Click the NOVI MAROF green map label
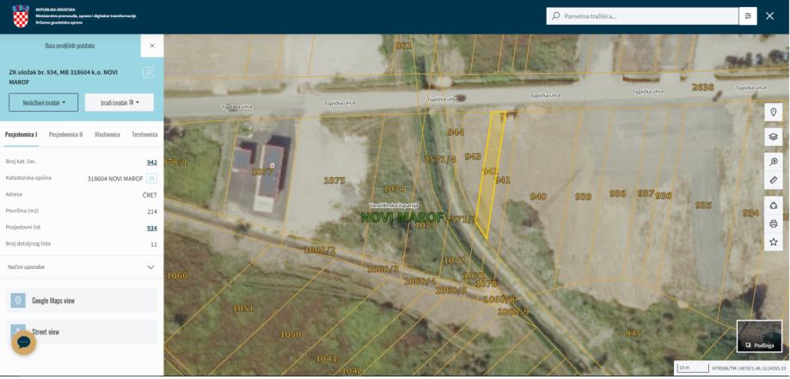The width and height of the screenshot is (790, 379). click(x=402, y=217)
